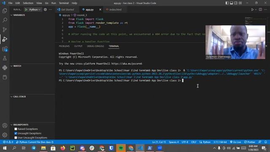Image resolution: width=270 pixels, height=152 pixels.
Task: Open the Explorer view in activity bar
Action: coord(5,11)
